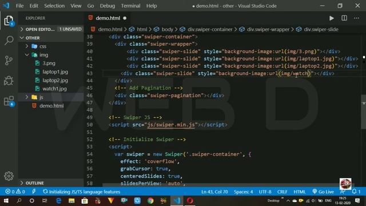Image resolution: width=366 pixels, height=206 pixels.
Task: Expand the js folder
Action: [x=51, y=97]
